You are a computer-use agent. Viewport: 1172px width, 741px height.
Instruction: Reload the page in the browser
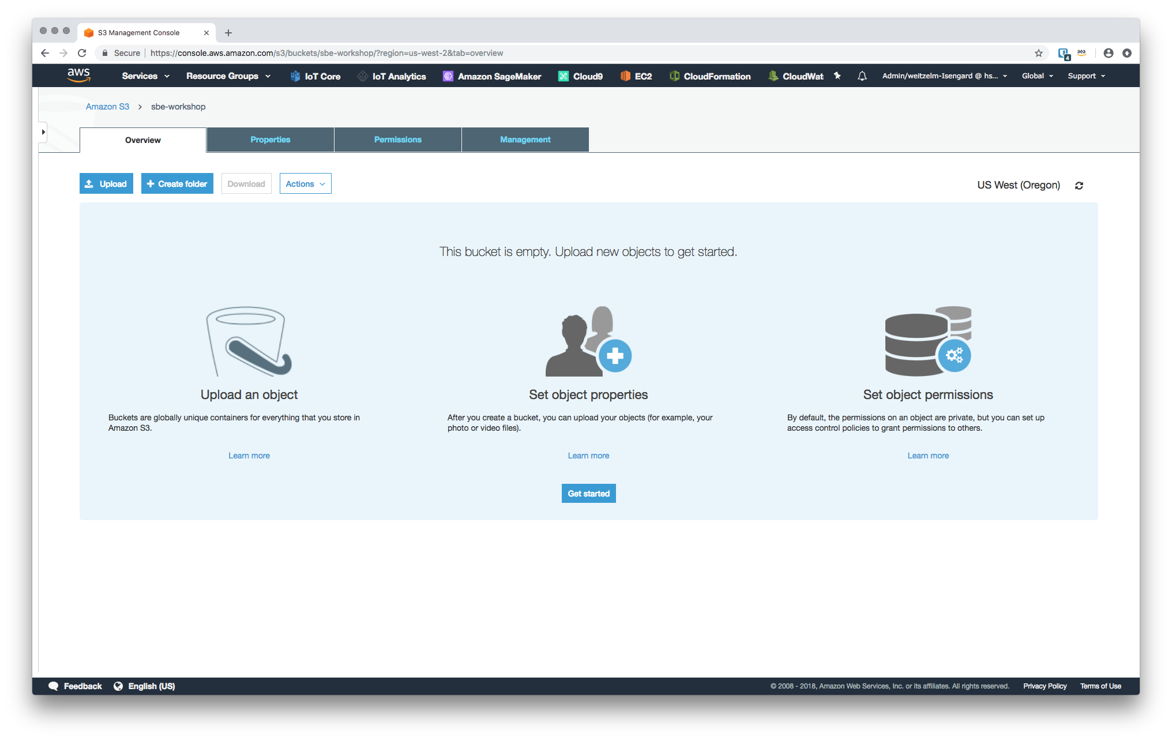82,53
